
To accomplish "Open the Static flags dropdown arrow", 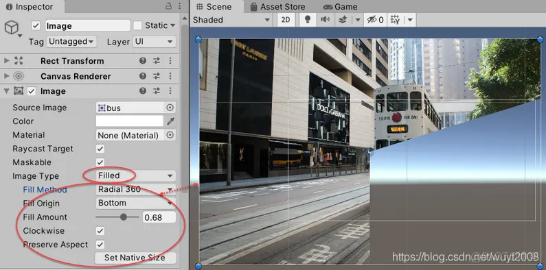I will coord(172,25).
